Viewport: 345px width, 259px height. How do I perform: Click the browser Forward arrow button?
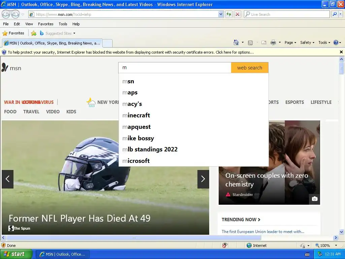(x=15, y=15)
